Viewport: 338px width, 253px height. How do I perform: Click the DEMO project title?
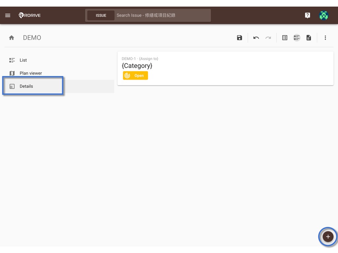coord(32,38)
